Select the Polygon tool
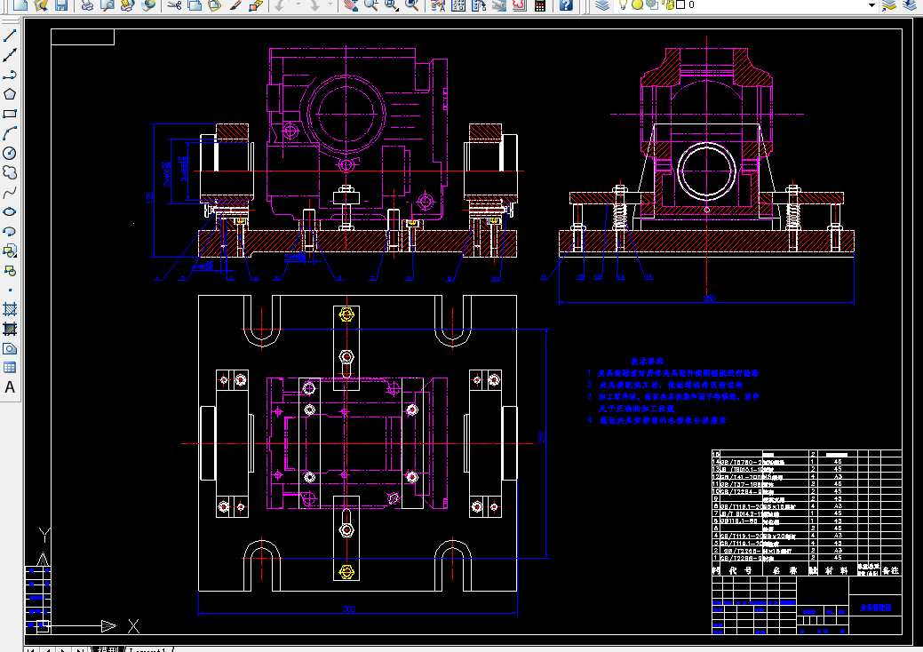923x652 pixels. point(10,94)
